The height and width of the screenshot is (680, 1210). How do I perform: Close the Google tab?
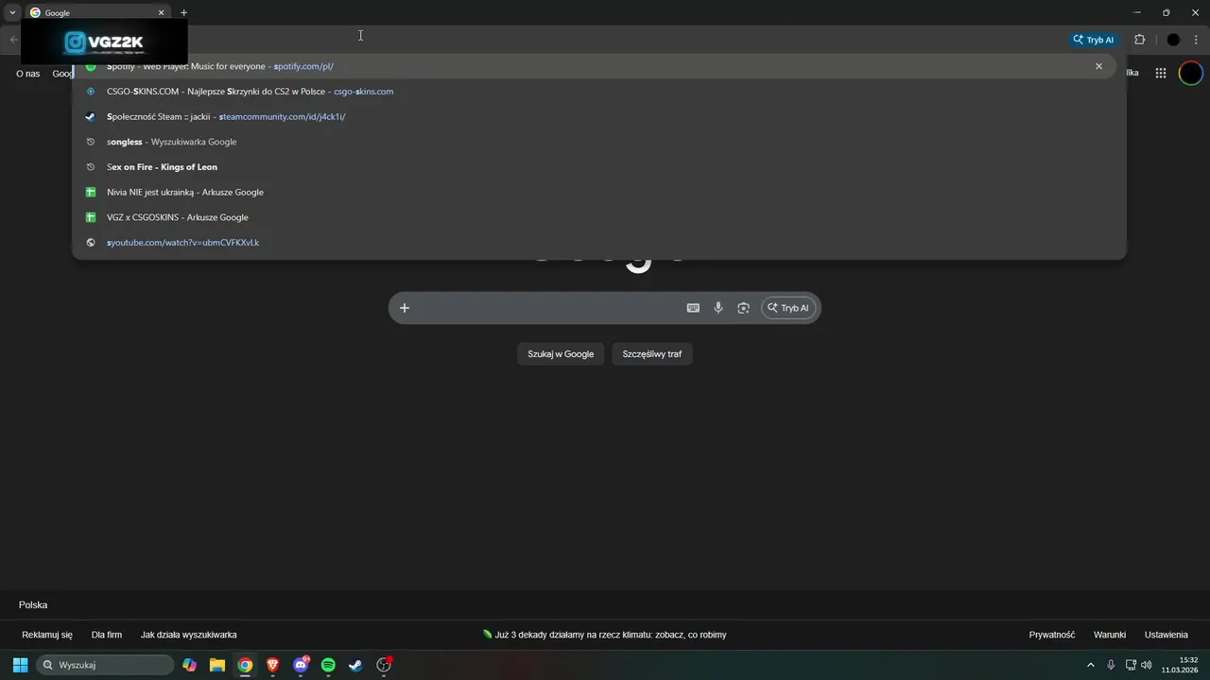(161, 13)
